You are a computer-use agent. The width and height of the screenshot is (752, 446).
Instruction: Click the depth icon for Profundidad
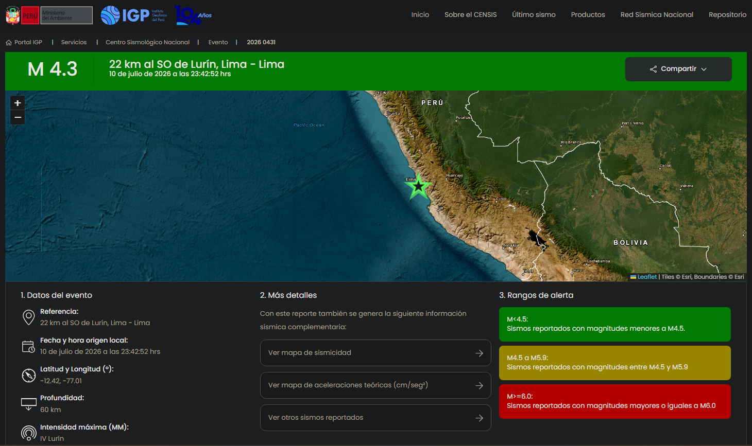28,404
